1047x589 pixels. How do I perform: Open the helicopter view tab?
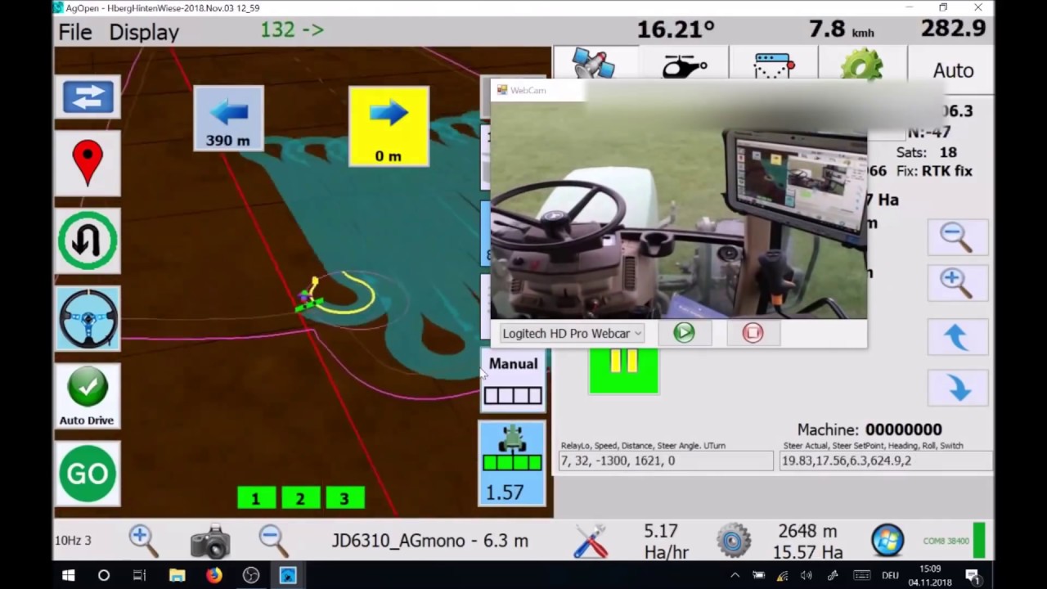pyautogui.click(x=685, y=64)
